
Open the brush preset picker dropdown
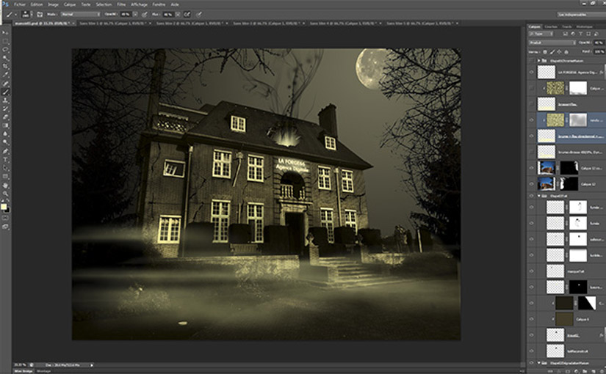(x=32, y=14)
